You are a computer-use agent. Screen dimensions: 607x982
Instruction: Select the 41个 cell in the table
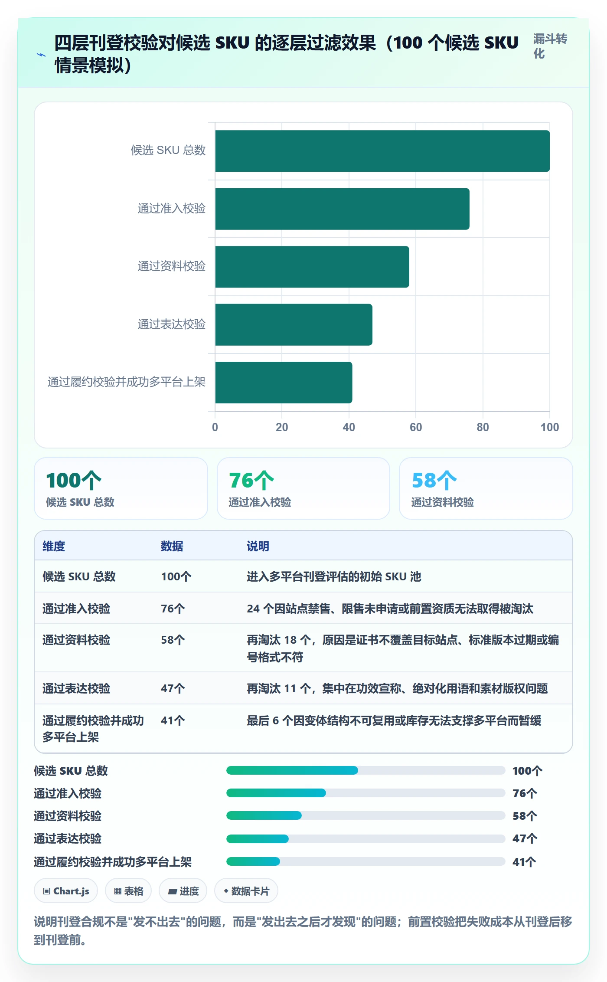[173, 720]
